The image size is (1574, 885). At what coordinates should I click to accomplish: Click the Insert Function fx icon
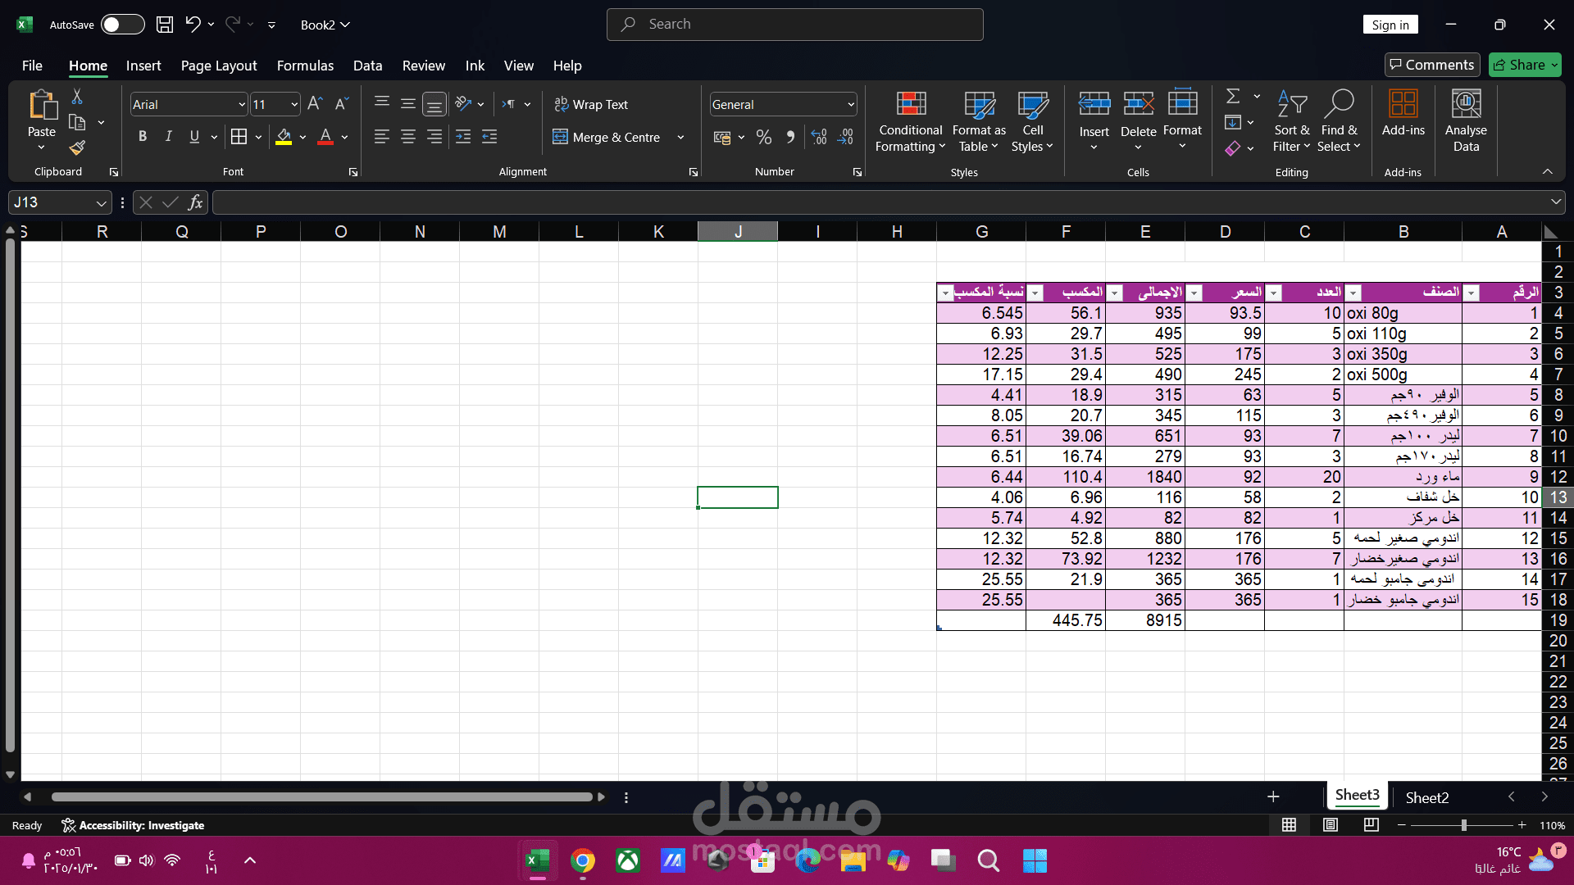coord(195,202)
